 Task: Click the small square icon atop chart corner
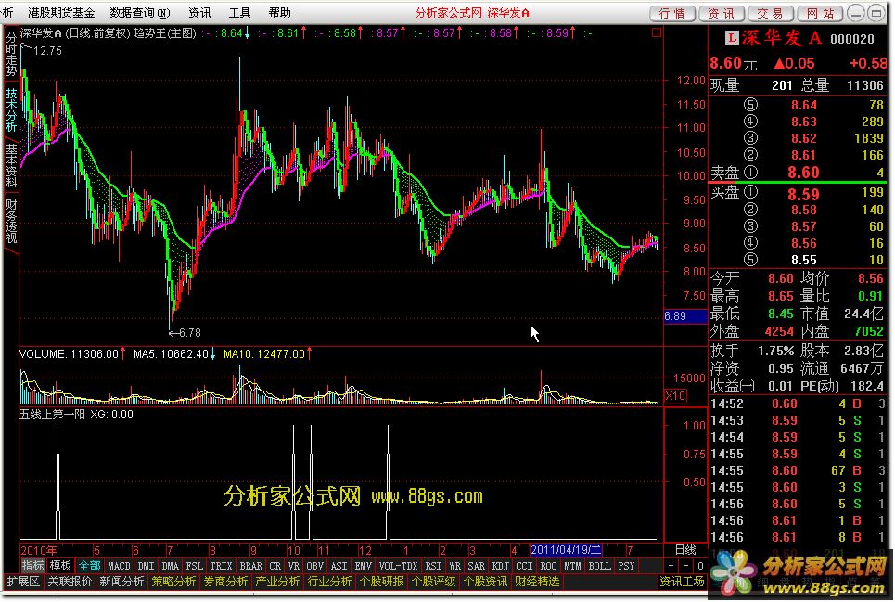(x=657, y=32)
